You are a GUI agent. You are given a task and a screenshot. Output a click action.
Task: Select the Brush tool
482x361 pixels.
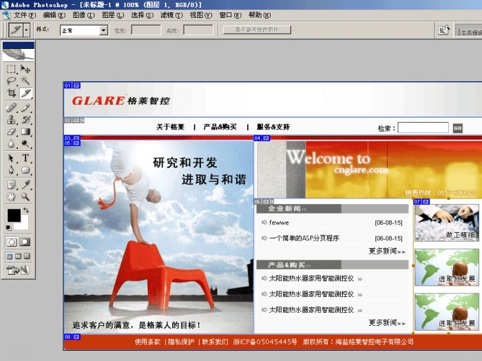pos(25,107)
